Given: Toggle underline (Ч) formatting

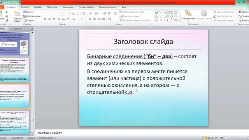Looking at the screenshot, I should [54, 19].
